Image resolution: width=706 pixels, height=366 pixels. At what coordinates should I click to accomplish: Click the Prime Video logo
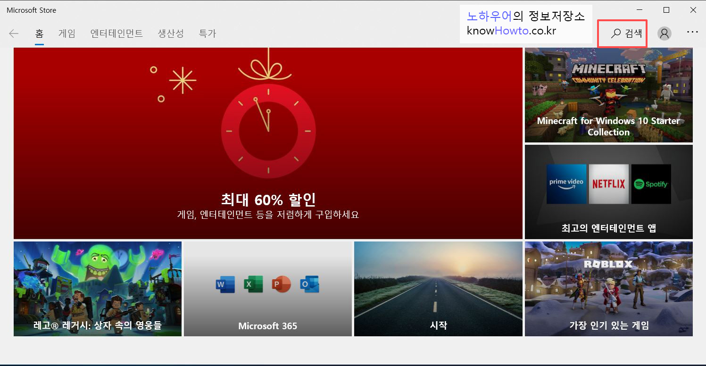[566, 184]
